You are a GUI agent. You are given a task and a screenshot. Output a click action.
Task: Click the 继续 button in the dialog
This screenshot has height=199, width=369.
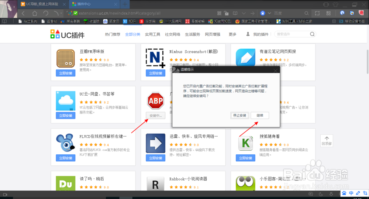[259, 116]
